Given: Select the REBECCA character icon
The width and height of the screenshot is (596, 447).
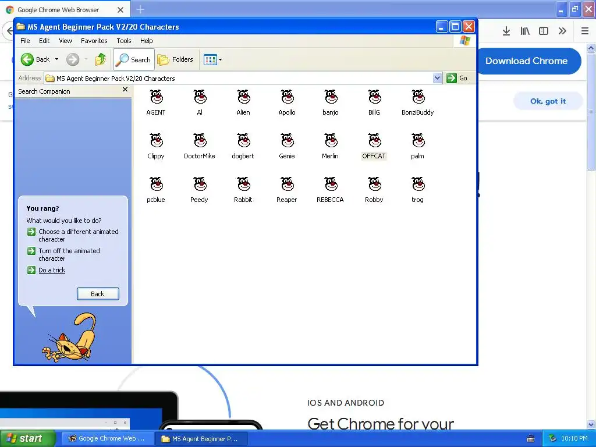Looking at the screenshot, I should point(331,185).
